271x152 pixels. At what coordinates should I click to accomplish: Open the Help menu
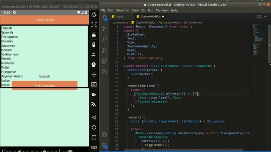pyautogui.click(x=174, y=10)
